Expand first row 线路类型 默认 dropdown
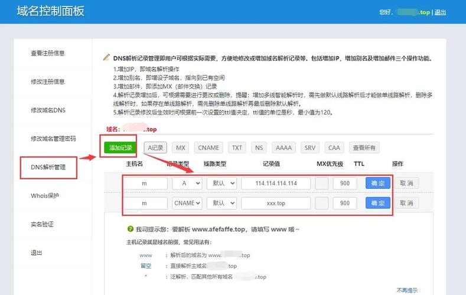The width and height of the screenshot is (466, 295). (x=221, y=183)
